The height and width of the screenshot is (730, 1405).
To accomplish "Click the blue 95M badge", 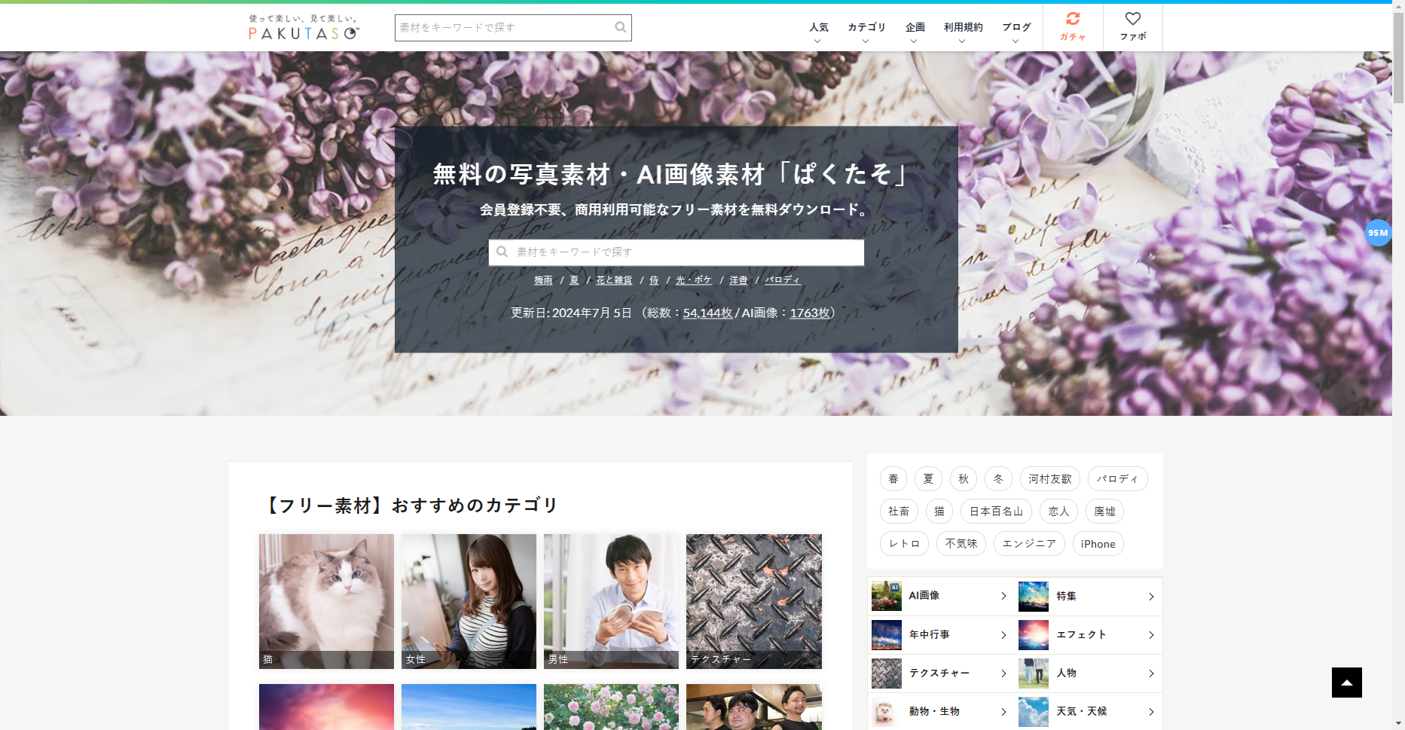I will (x=1378, y=233).
